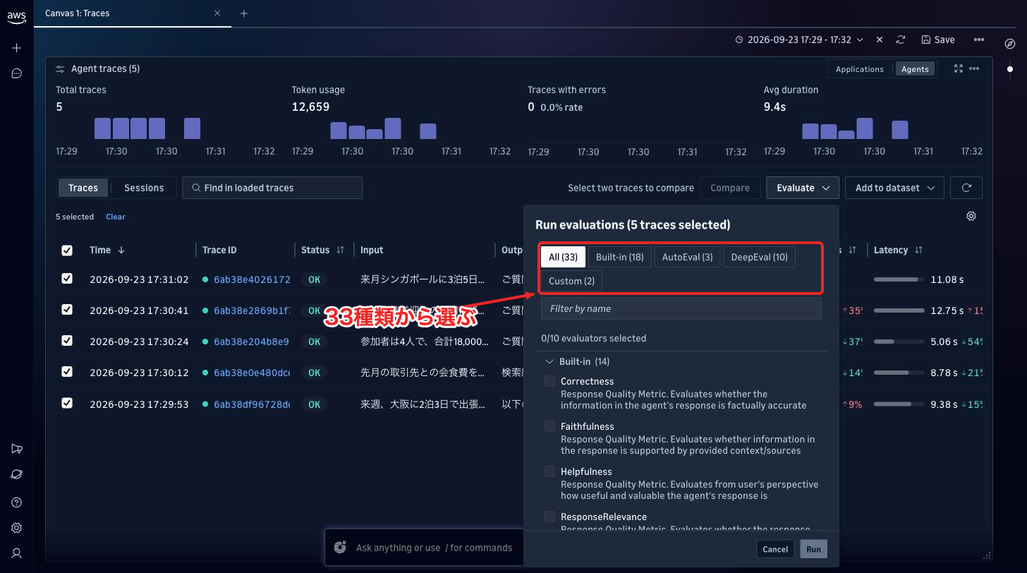The height and width of the screenshot is (573, 1027).
Task: Open the top toolbar more options menu
Action: (979, 40)
